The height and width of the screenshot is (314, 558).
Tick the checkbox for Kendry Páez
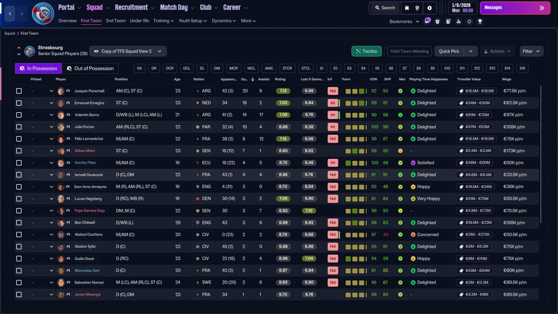click(x=19, y=163)
